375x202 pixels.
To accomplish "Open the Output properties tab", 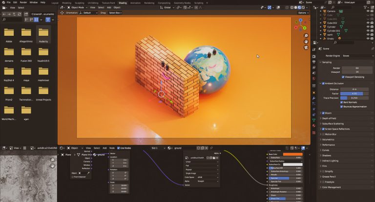I will point(314,62).
